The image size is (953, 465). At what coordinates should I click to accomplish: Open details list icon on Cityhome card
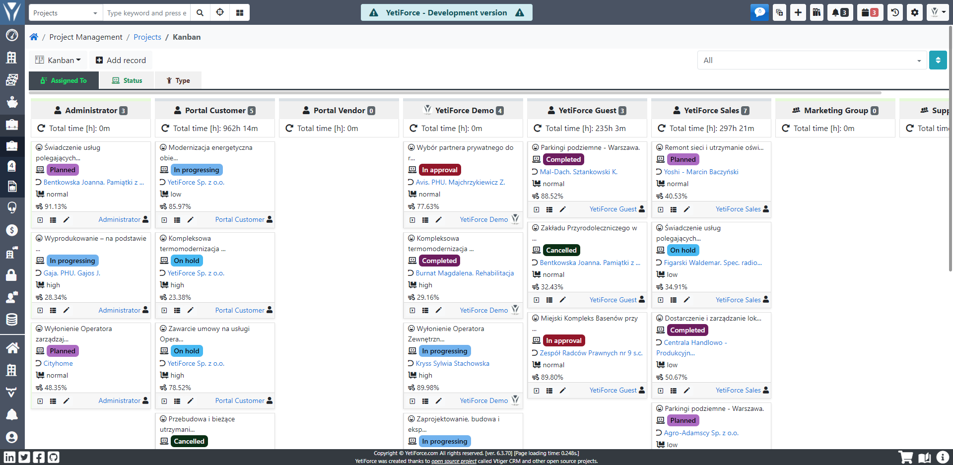53,401
